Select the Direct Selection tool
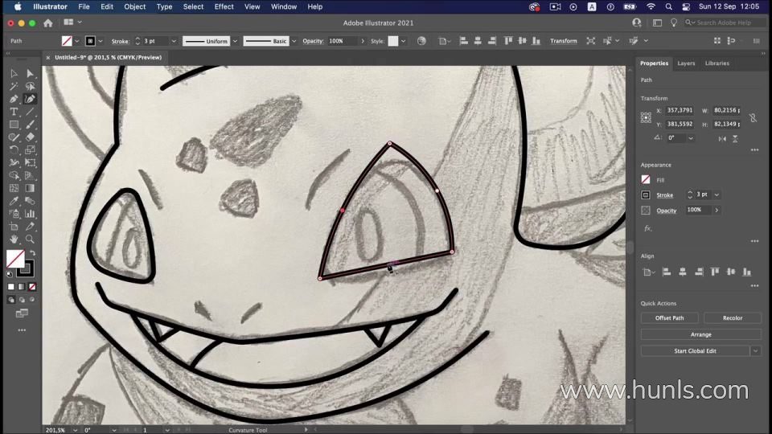 (30, 73)
